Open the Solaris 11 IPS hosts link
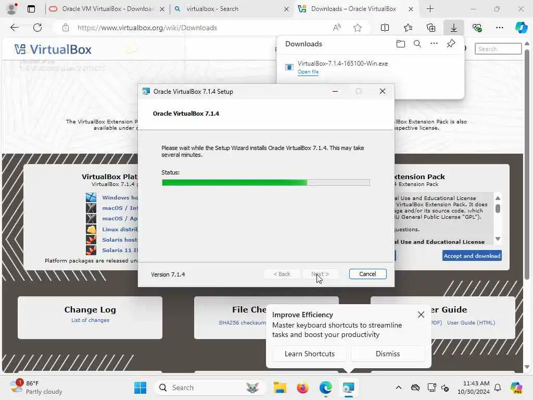 click(120, 250)
